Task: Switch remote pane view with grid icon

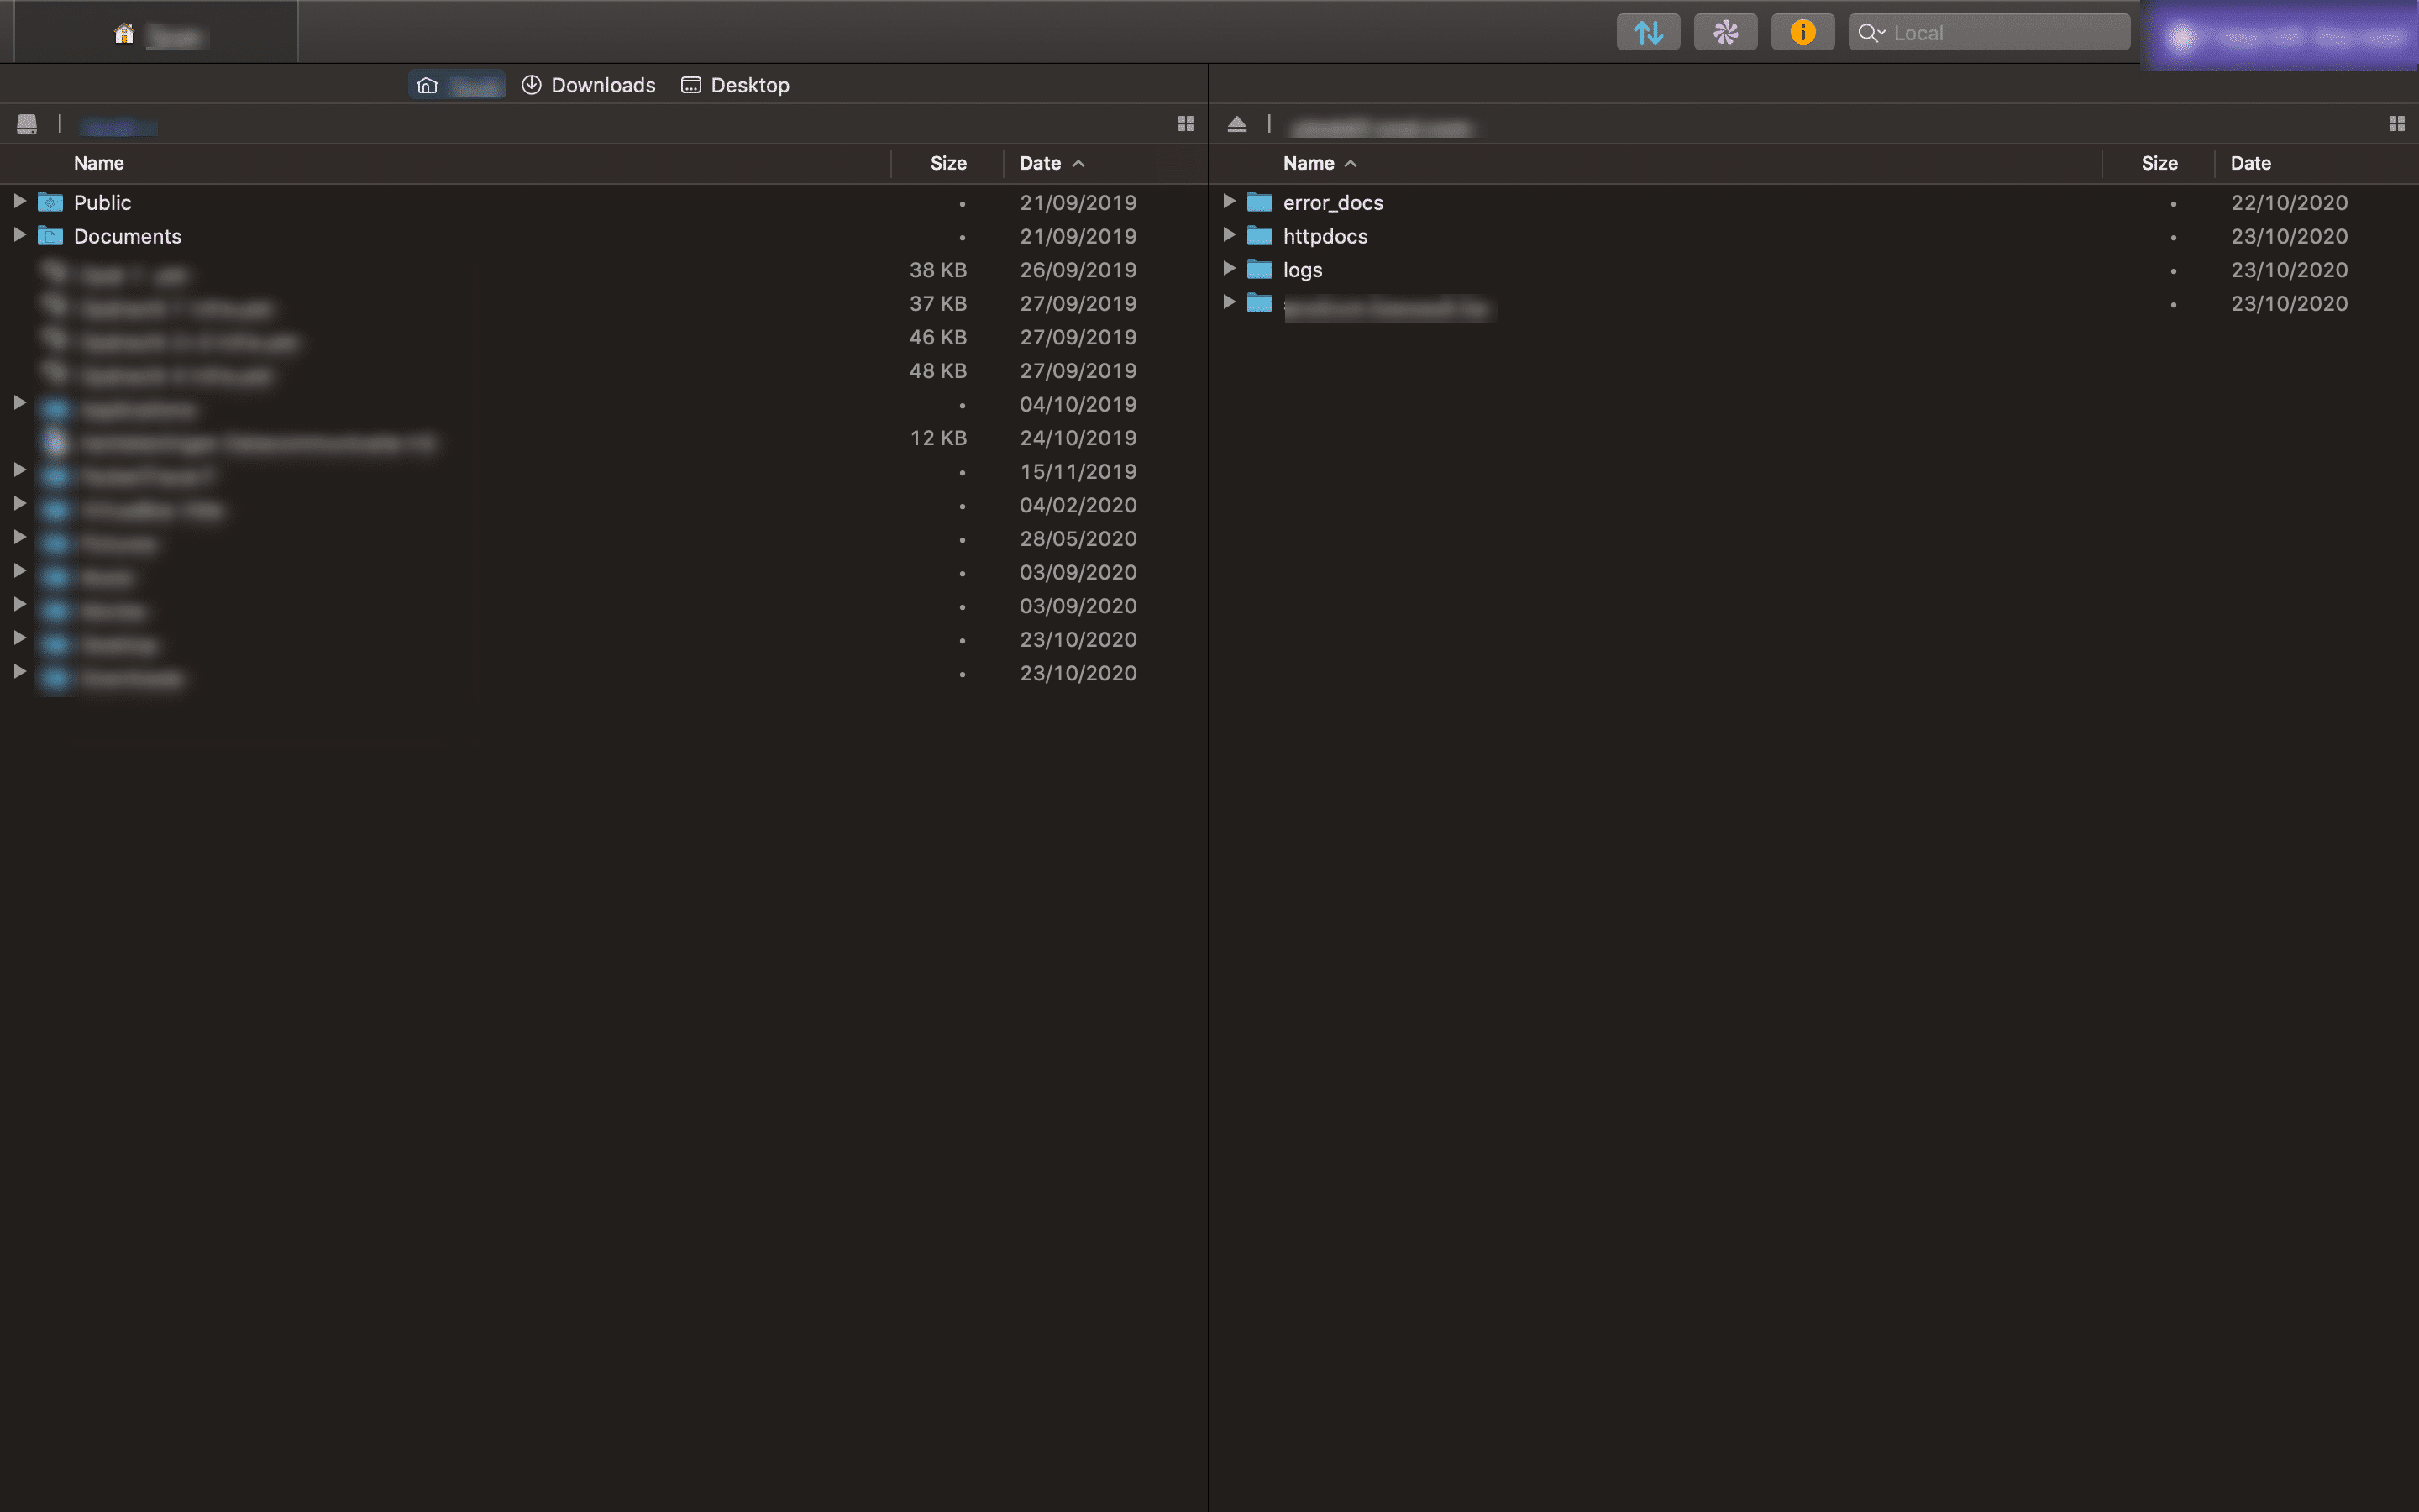Action: 2396,124
